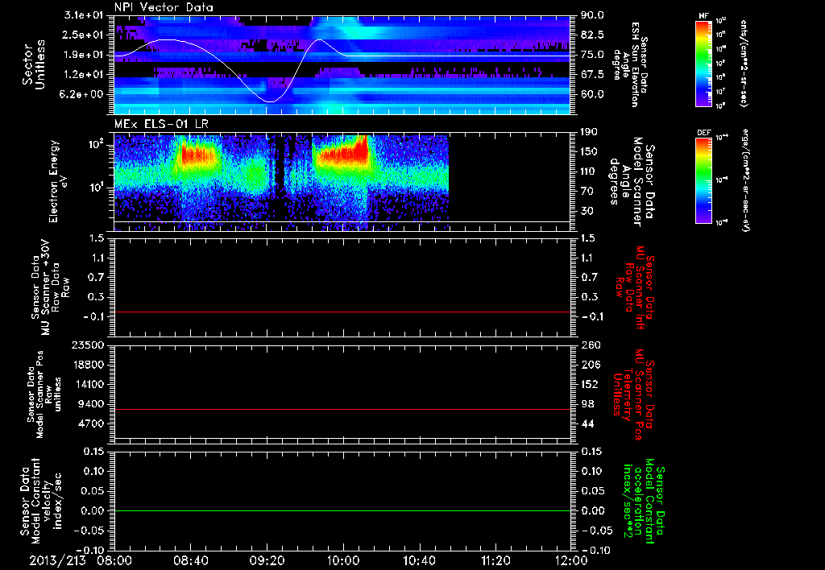825x570 pixels.
Task: Pick a value on the DEF color bar
Action: click(x=703, y=180)
